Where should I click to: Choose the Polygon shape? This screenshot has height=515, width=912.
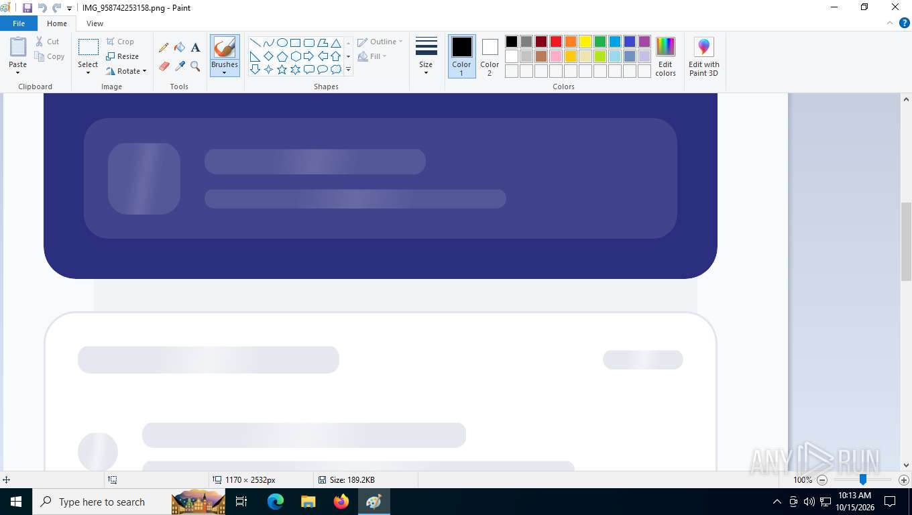click(x=323, y=43)
